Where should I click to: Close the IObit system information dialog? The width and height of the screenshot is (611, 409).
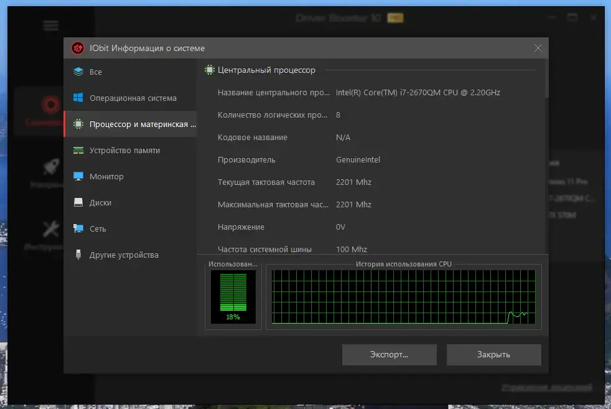tap(538, 48)
